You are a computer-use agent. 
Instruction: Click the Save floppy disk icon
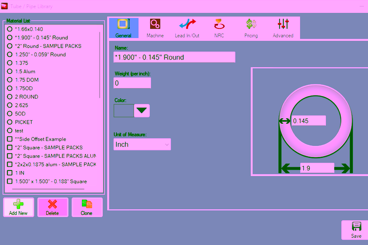click(356, 226)
